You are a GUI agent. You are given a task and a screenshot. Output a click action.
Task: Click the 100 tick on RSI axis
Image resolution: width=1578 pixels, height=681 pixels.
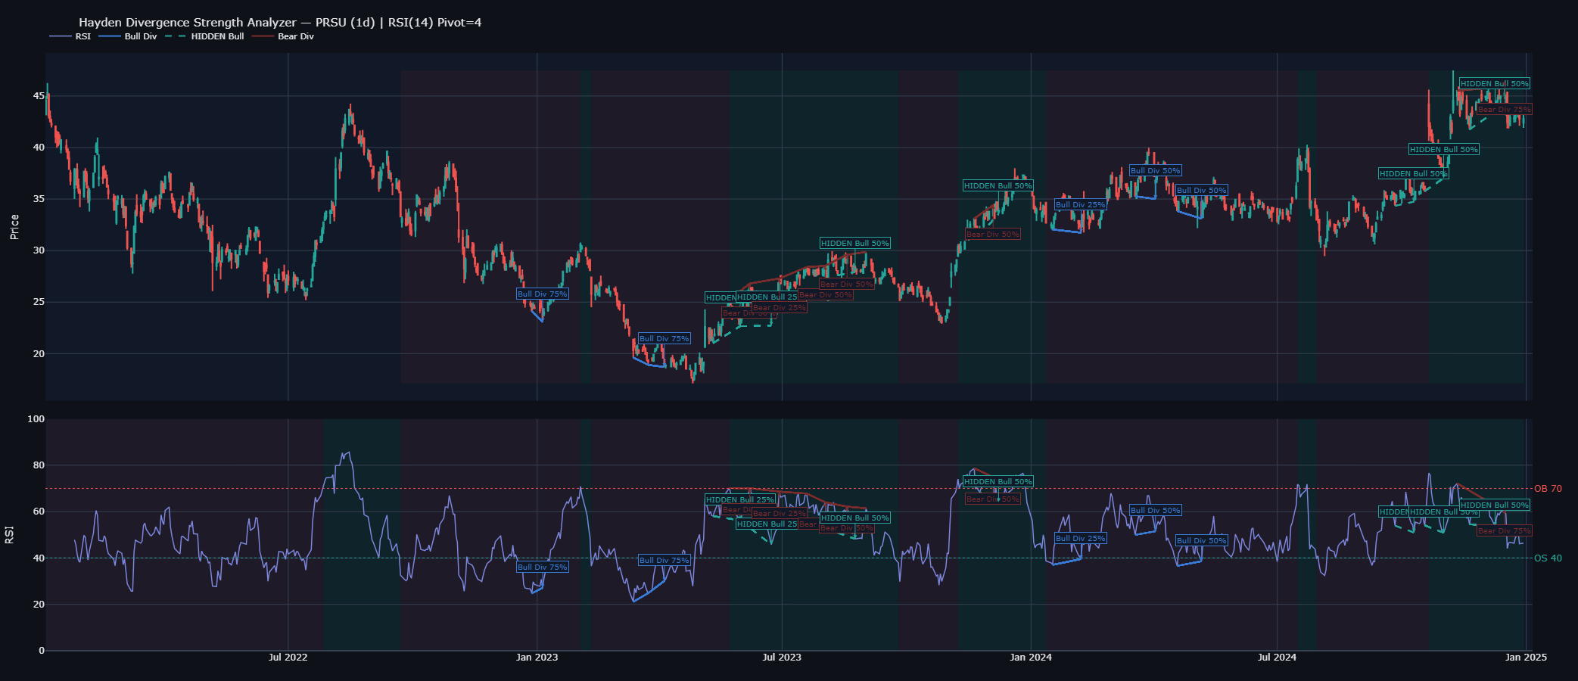[x=36, y=419]
